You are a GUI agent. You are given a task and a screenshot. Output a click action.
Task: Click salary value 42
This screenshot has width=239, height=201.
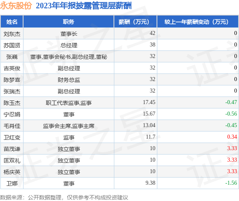tap(153, 33)
